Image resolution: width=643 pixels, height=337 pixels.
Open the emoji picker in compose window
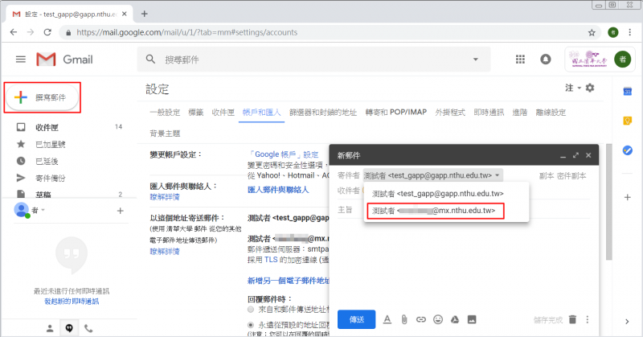[x=438, y=319]
